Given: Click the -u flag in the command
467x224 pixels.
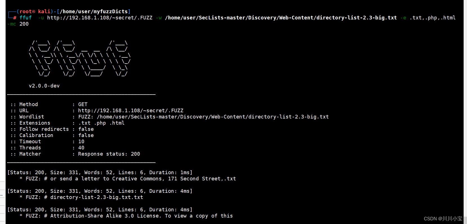Looking at the screenshot, I should [x=41, y=18].
